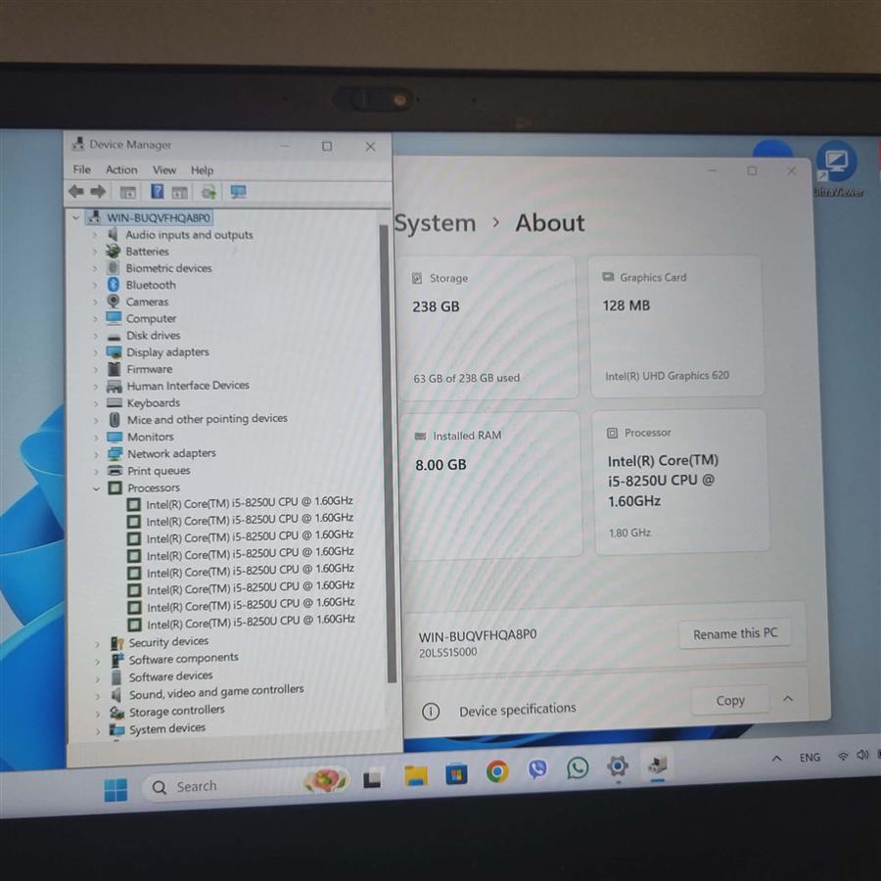
Task: Expand the Display adapters node
Action: pyautogui.click(x=95, y=352)
